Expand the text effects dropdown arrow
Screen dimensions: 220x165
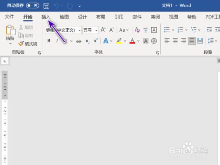point(111,41)
